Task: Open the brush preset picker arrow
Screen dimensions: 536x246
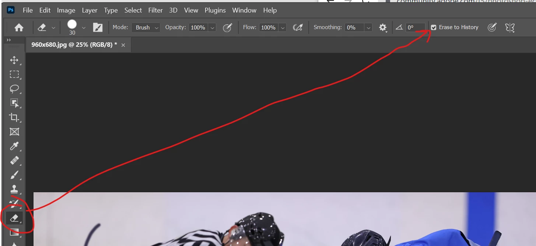Action: 84,28
